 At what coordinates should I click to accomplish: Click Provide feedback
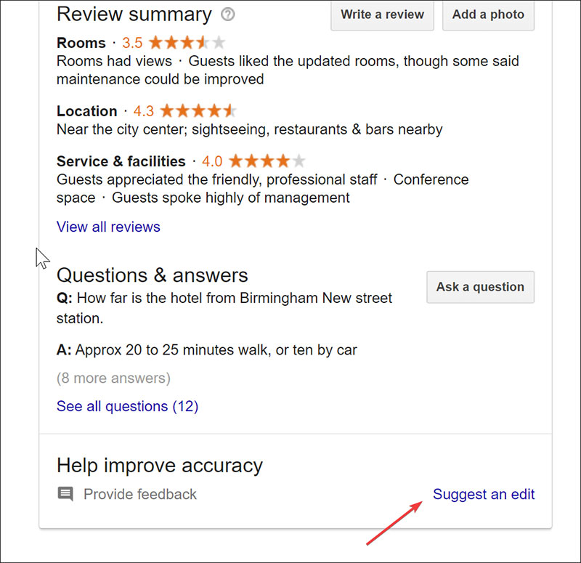(x=139, y=494)
